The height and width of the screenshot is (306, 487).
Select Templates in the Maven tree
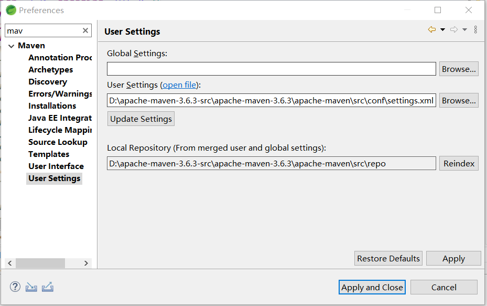point(49,154)
